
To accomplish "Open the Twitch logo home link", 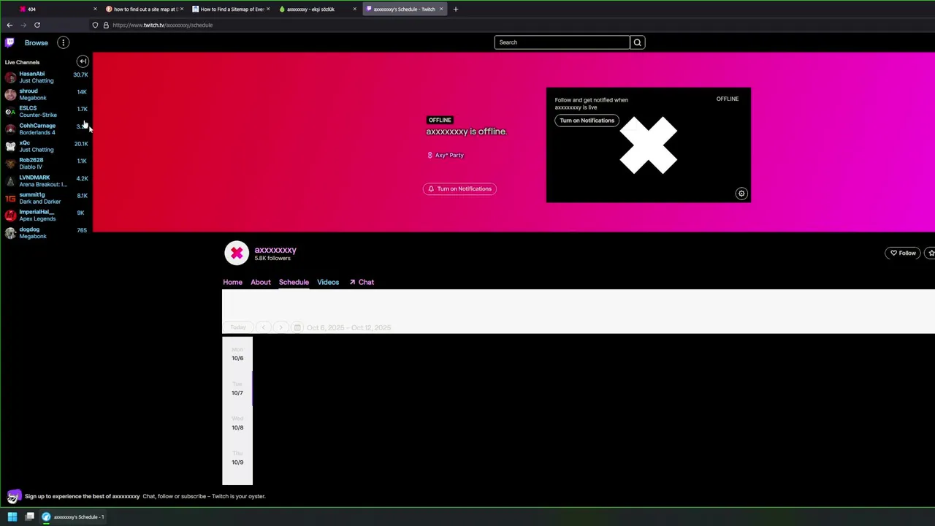I will 9,42.
